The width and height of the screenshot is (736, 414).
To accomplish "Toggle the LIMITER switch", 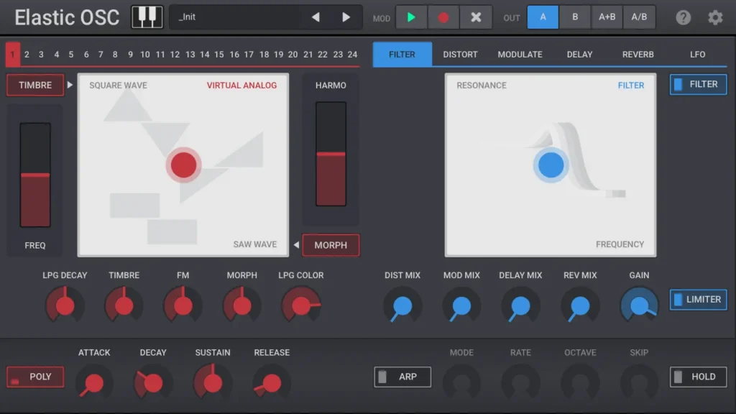I will point(698,300).
